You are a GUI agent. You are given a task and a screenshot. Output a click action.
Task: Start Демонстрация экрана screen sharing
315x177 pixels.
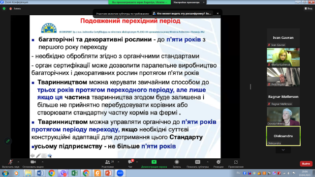[x=154, y=164]
